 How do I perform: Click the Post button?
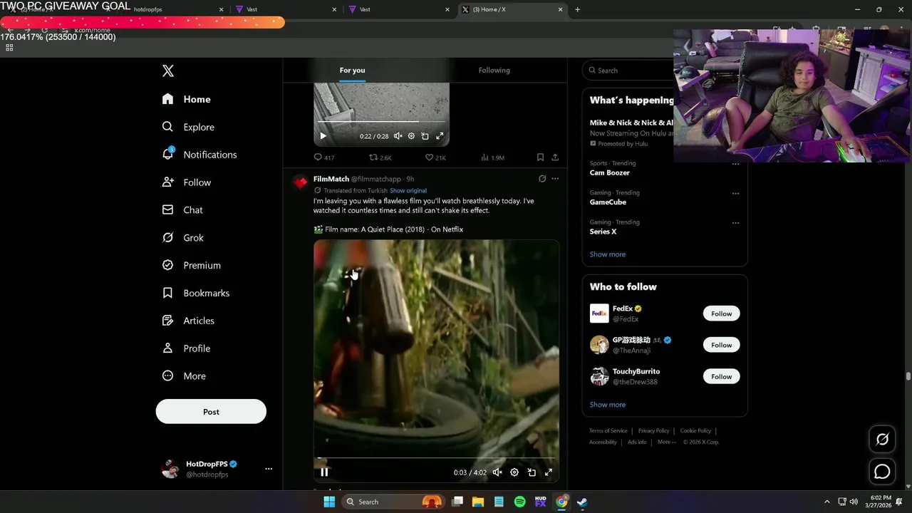[x=211, y=412]
